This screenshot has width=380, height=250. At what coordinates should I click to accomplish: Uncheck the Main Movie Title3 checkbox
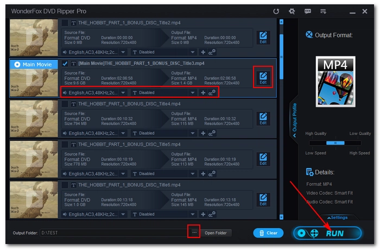[x=65, y=64]
